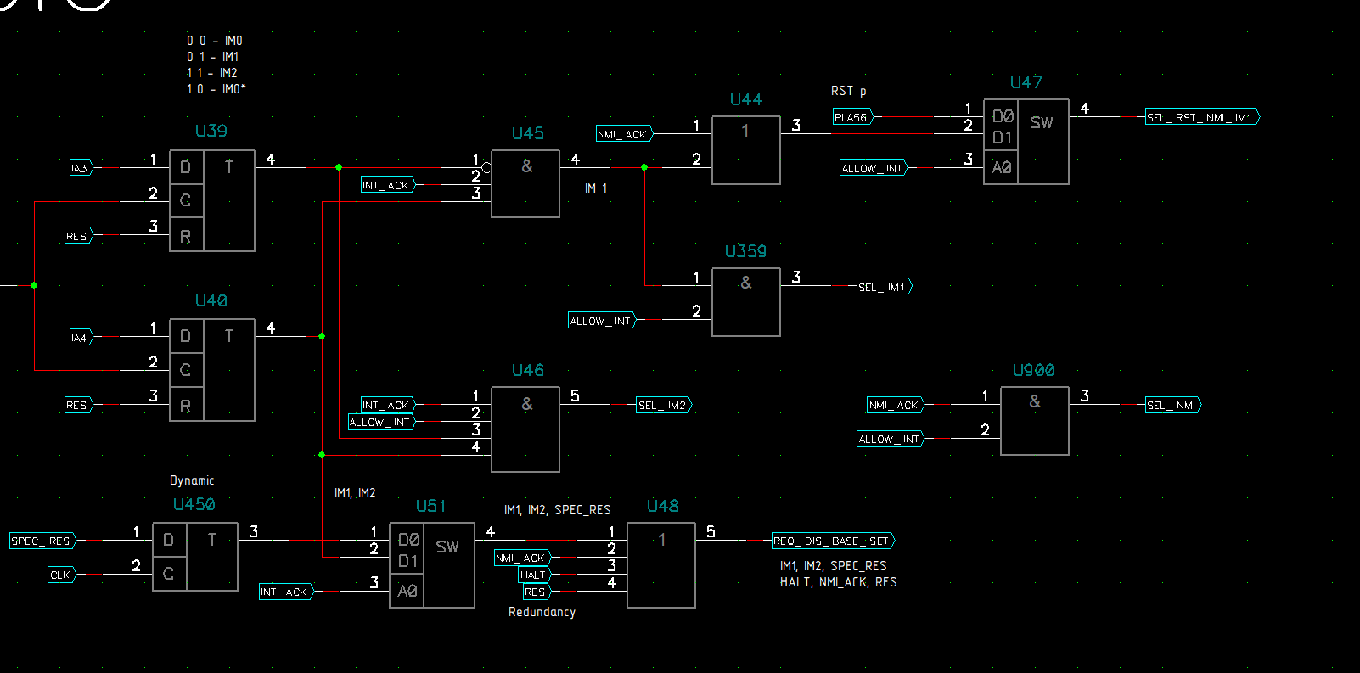Select the U47 SW multiplexer block
Screen dimensions: 1360x673
coord(1026,142)
